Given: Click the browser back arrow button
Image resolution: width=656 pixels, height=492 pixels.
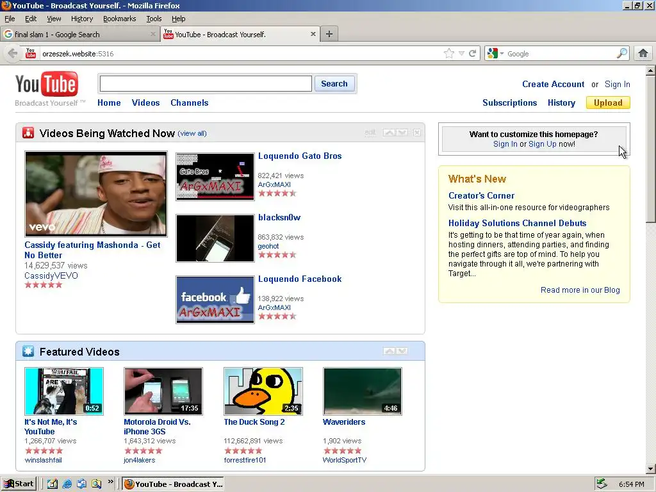Looking at the screenshot, I should click(x=13, y=54).
